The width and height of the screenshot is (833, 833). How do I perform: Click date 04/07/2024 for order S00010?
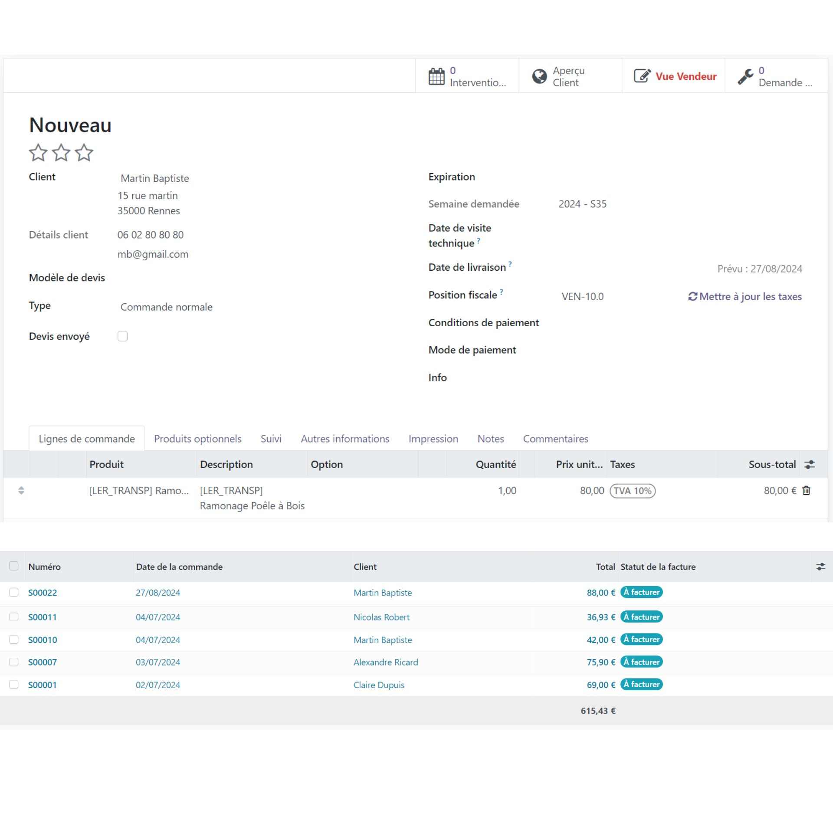point(158,640)
